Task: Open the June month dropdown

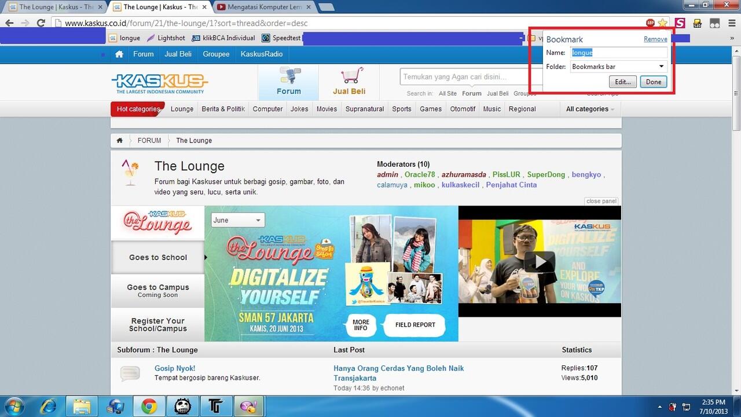Action: [x=238, y=220]
